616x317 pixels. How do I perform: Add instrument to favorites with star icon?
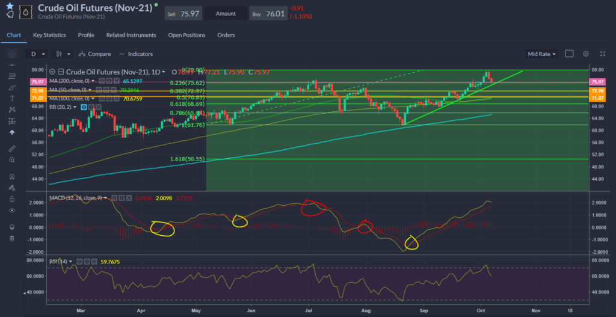point(10,5)
